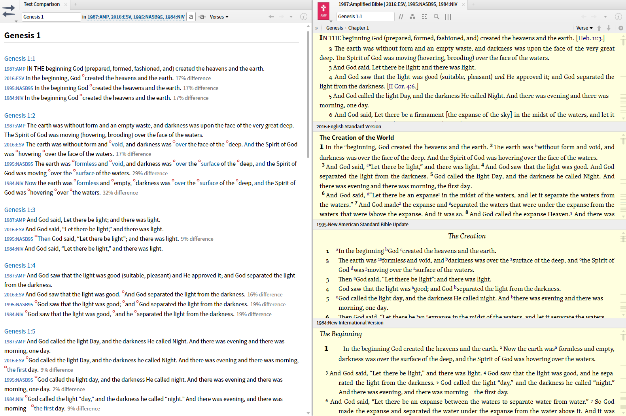
Task: Click the Genesis 1:1 verse heading link
Action: click(20, 58)
